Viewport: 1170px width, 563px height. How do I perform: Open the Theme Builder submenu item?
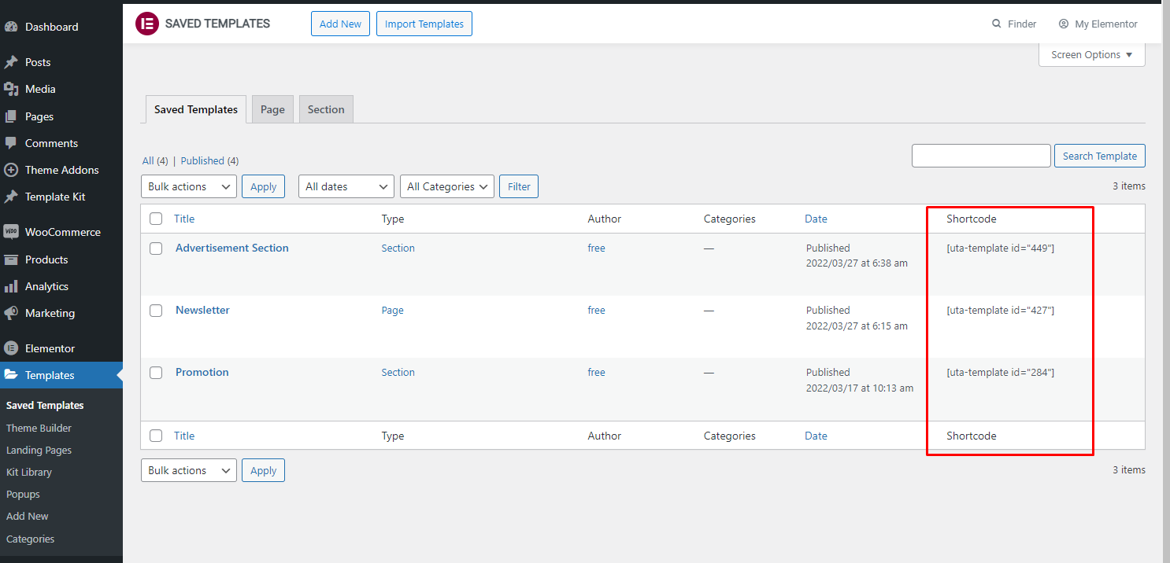[x=39, y=428]
